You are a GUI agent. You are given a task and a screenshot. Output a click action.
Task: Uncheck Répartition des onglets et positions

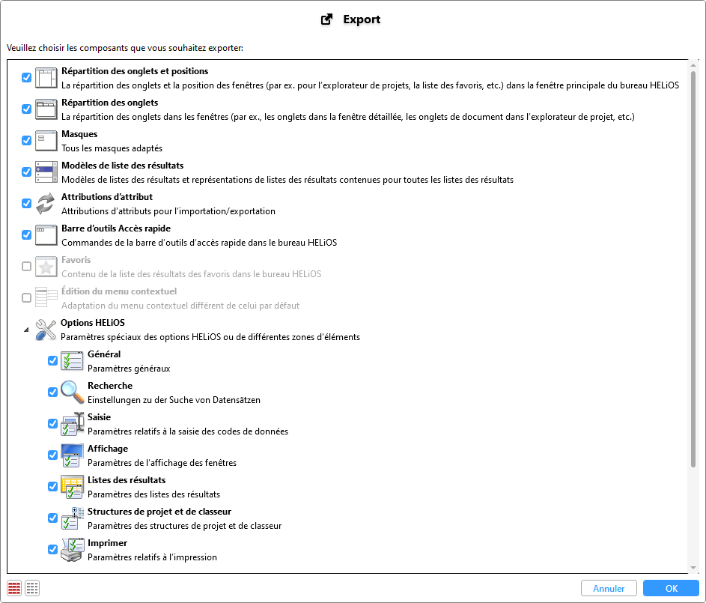[26, 77]
